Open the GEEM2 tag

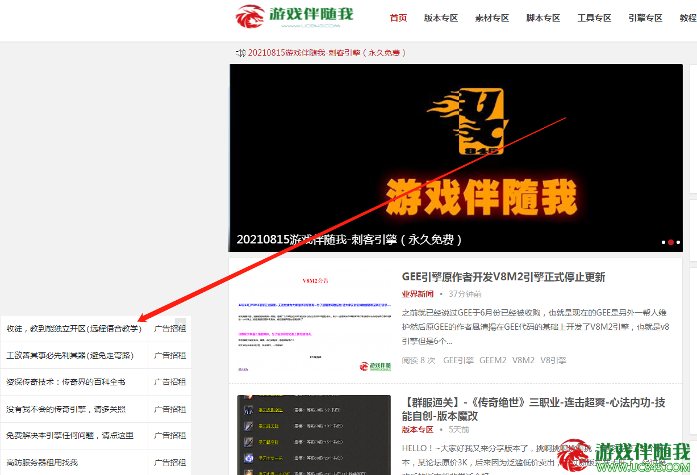493,360
